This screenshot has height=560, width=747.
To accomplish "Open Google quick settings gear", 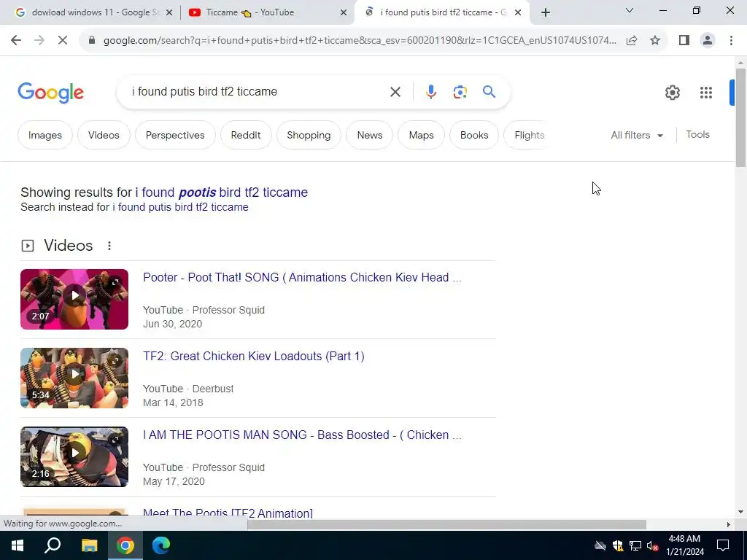I will 672,93.
